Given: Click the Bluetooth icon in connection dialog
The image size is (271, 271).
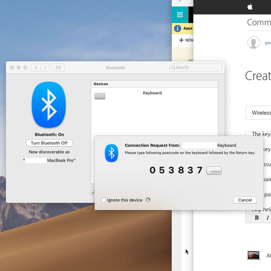Looking at the screenshot, I should tap(111, 153).
